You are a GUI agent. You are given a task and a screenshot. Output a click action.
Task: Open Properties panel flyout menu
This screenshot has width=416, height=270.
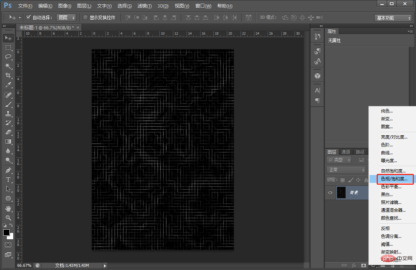[410, 31]
